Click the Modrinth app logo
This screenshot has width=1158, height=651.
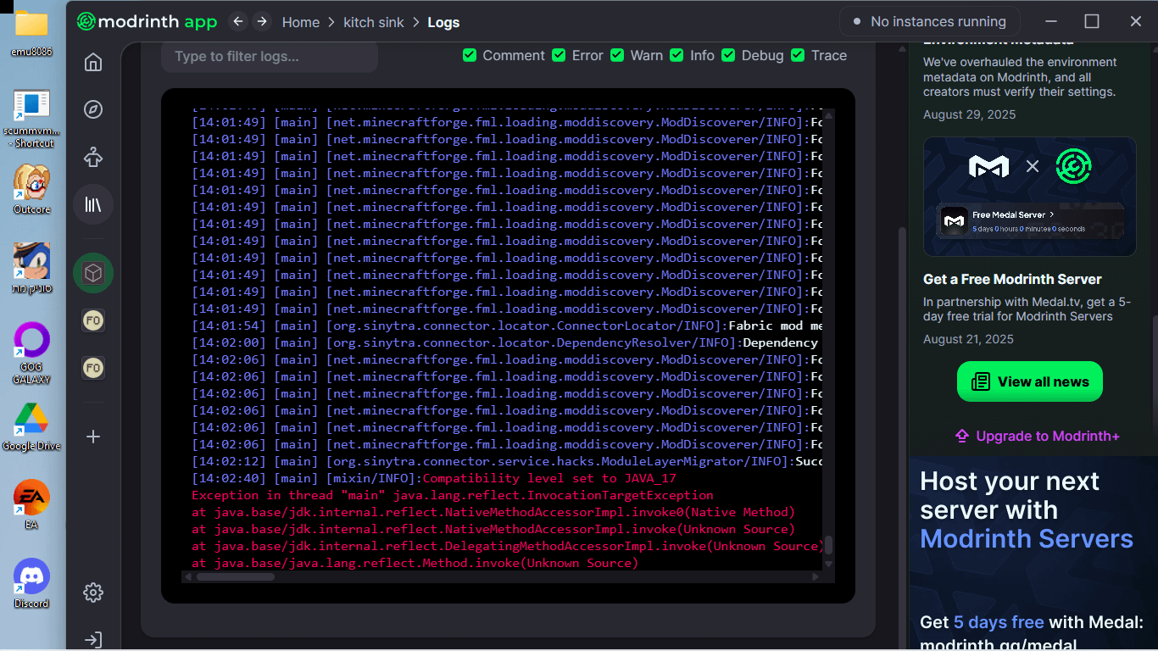coord(147,22)
